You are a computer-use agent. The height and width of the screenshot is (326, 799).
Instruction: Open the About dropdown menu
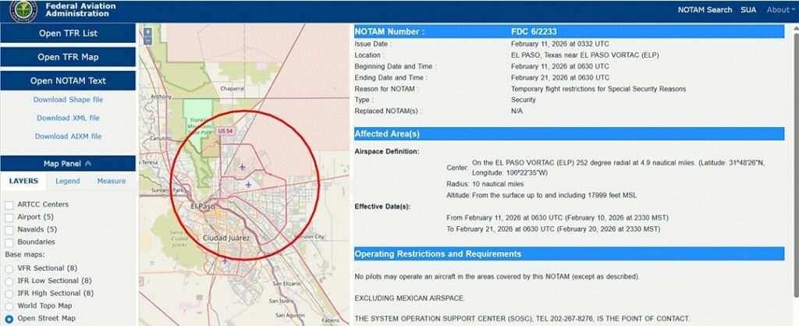(781, 10)
